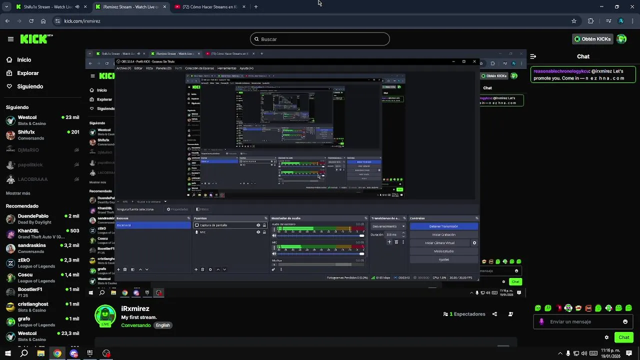Open Windows Start menu
640x360 pixels.
(7, 353)
